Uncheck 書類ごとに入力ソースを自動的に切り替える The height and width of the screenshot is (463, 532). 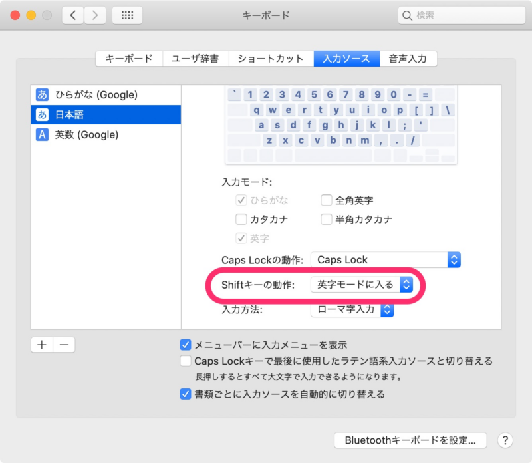coord(186,394)
